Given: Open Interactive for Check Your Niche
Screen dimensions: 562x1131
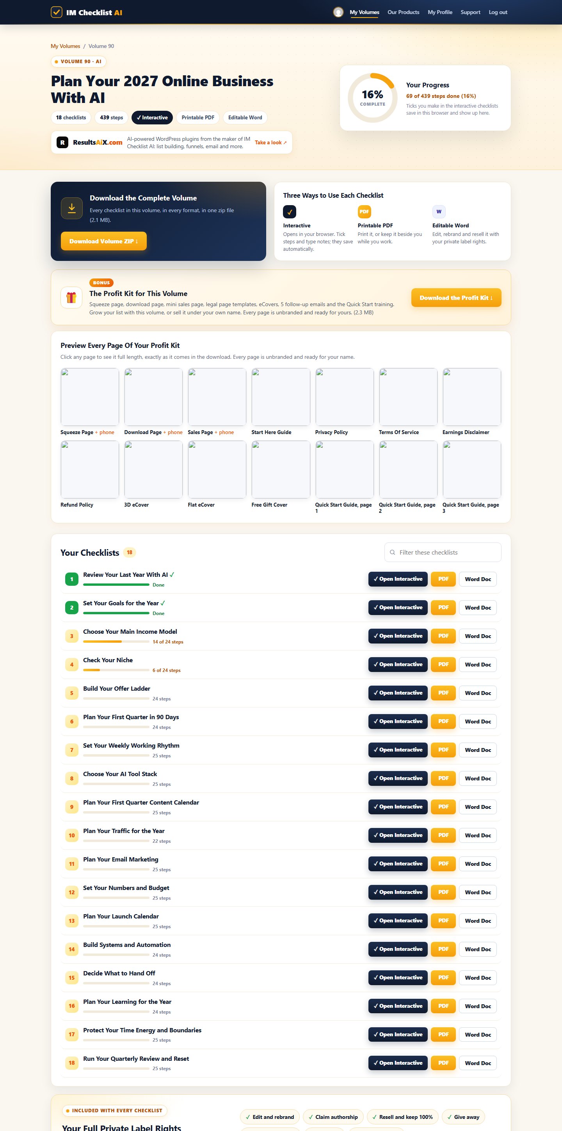Looking at the screenshot, I should 398,664.
